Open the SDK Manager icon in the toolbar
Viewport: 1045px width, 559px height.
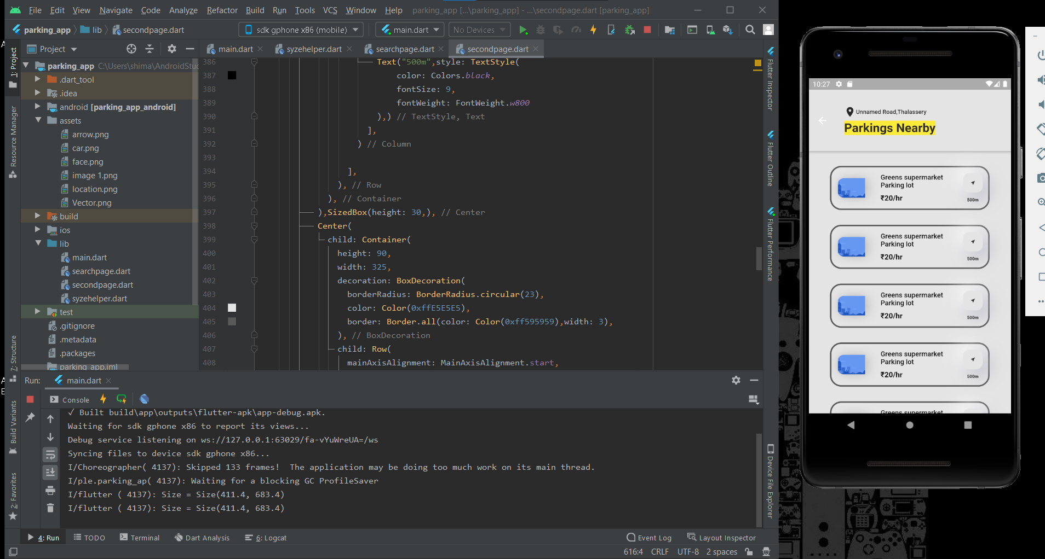(x=728, y=30)
